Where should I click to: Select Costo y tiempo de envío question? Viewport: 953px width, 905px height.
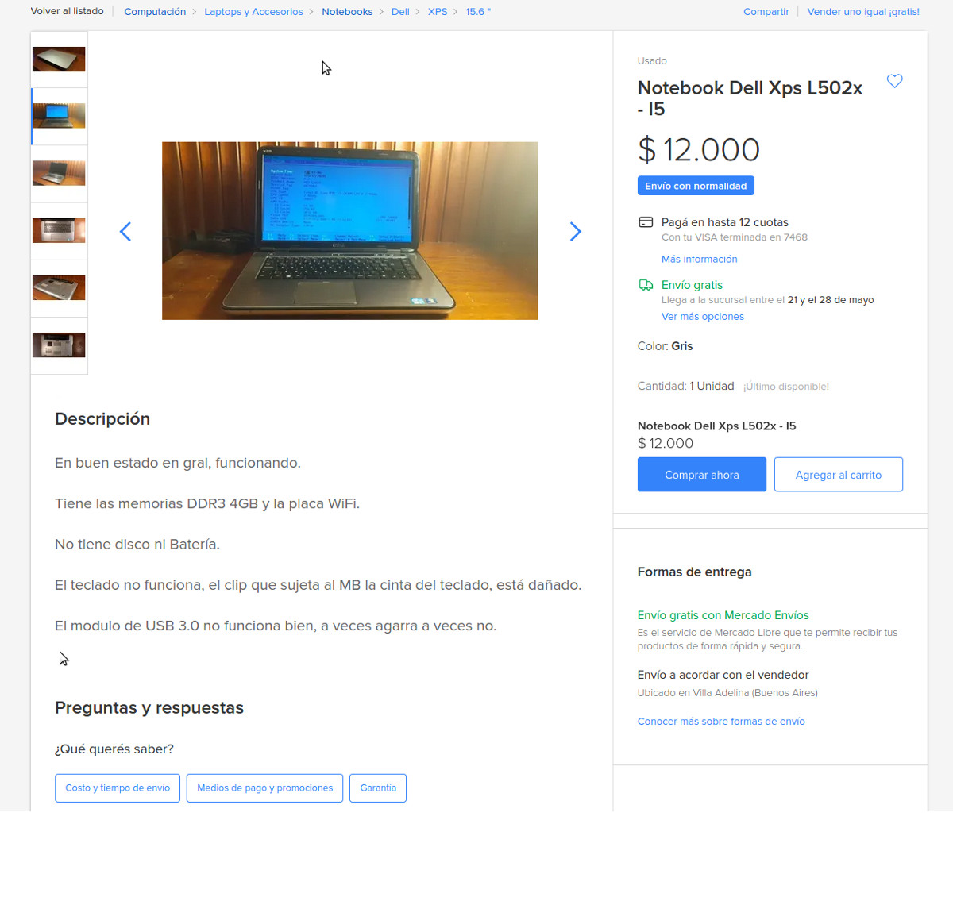118,788
